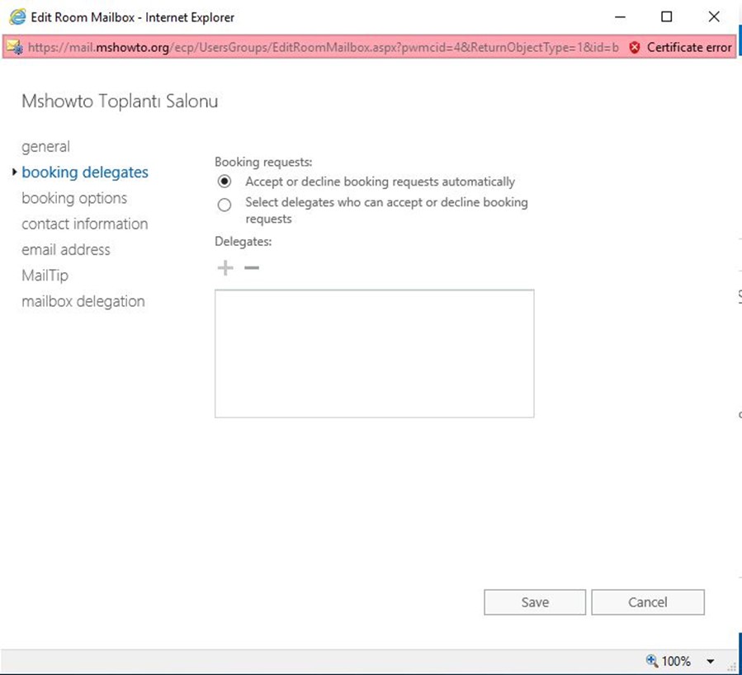Click the Mshowto Toplantı Salonu heading
Screen dimensions: 742x675
point(120,101)
